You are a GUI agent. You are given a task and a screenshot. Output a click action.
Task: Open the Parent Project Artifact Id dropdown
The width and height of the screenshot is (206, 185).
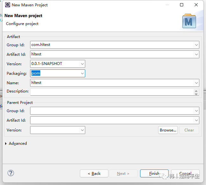point(196,120)
